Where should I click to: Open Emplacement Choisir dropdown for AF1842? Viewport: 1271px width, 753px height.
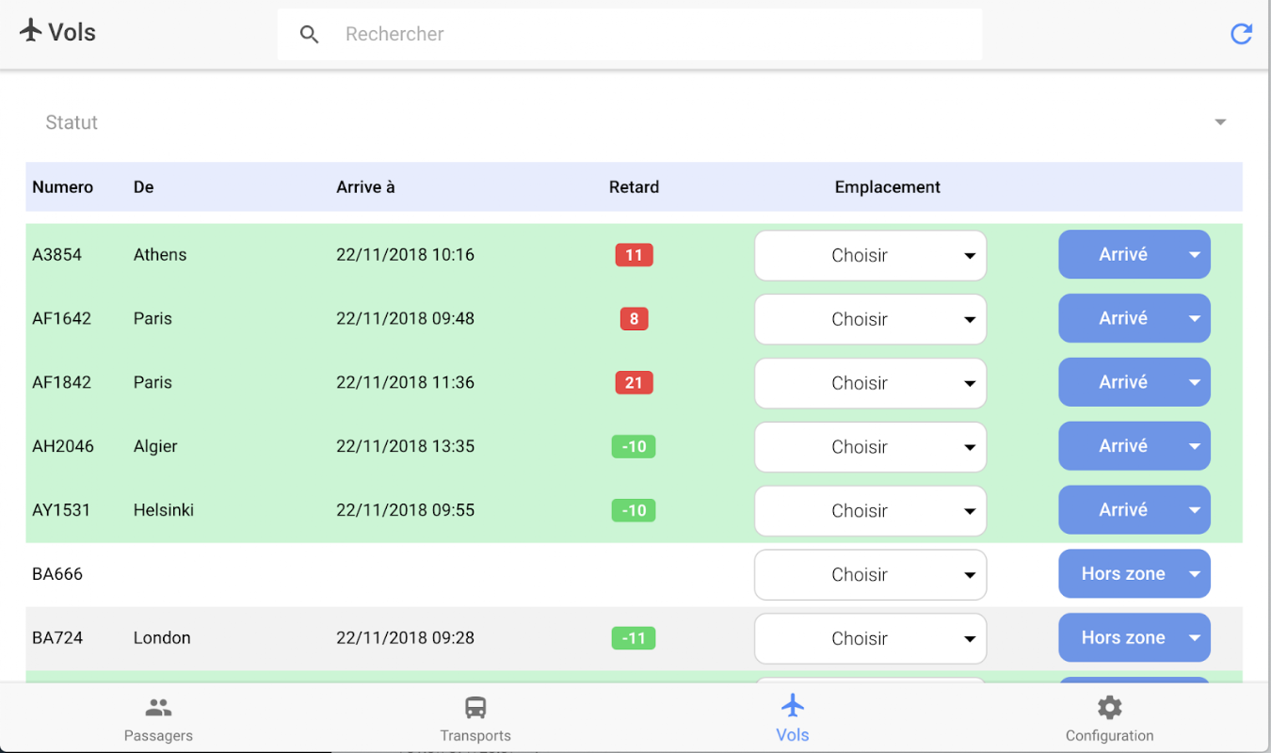[x=870, y=383]
